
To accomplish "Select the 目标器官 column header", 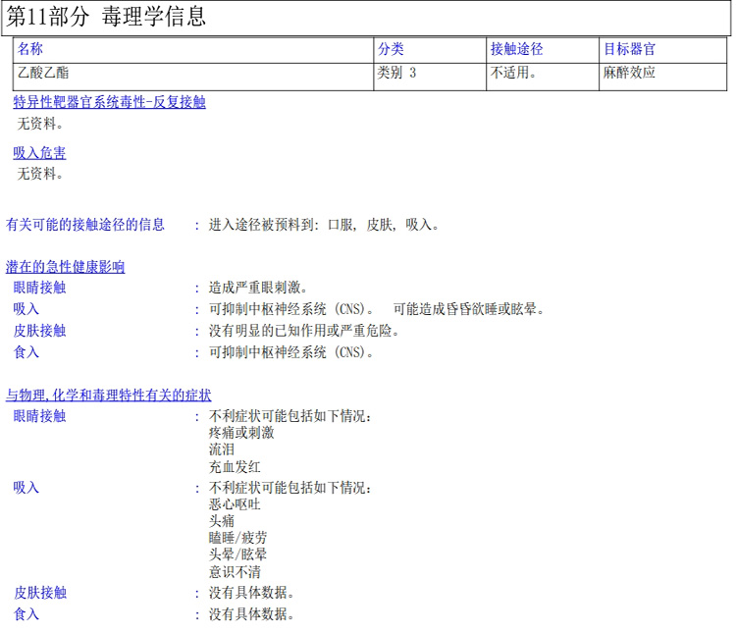I will click(x=629, y=49).
